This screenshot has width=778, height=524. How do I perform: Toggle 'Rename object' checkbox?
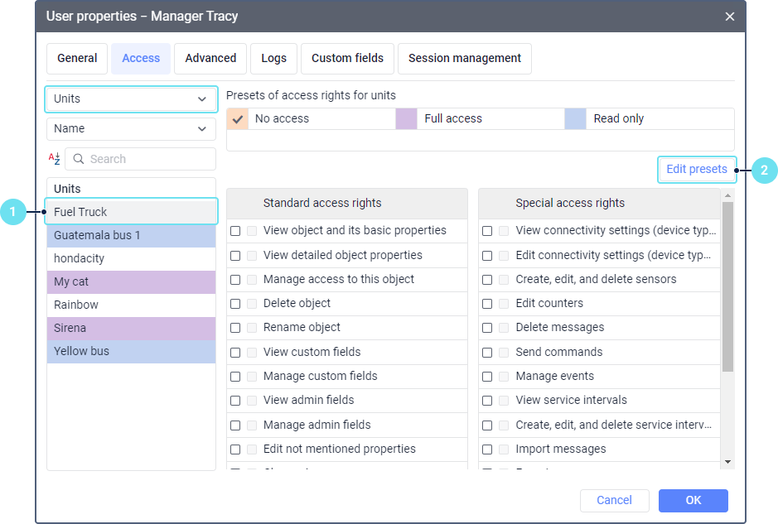tap(235, 328)
